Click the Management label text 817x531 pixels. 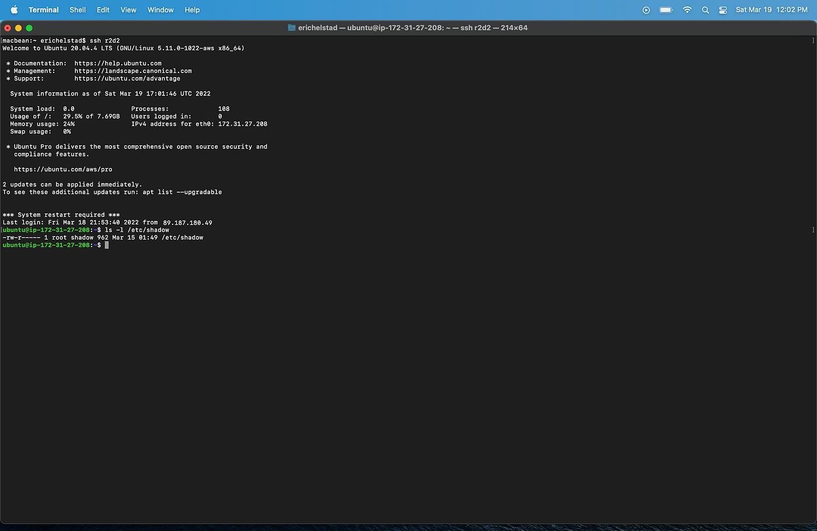tap(34, 71)
